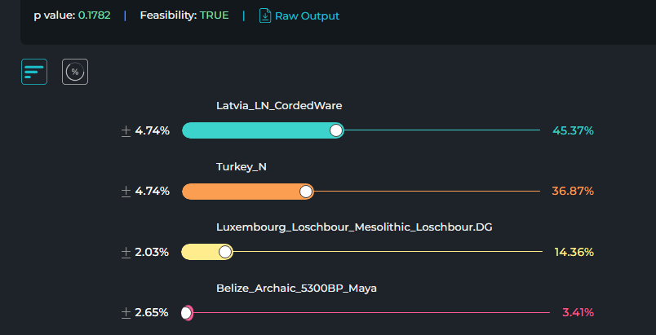The width and height of the screenshot is (656, 335).
Task: Click the Turkey_N slider handle
Action: (x=306, y=192)
